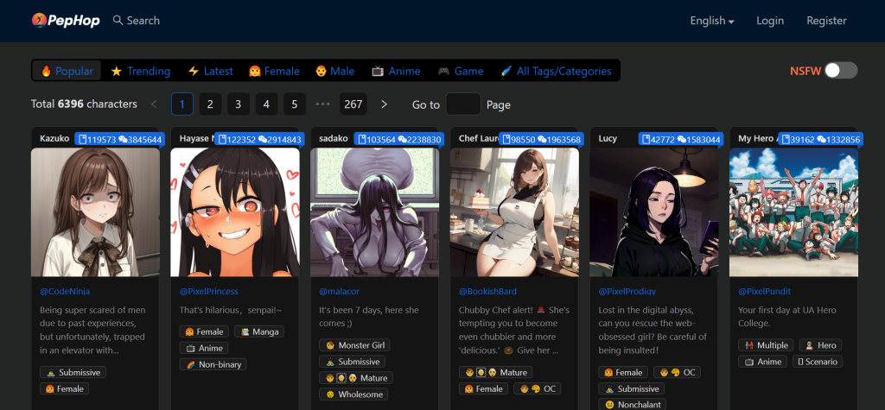Click Anime tag on Hayase card
The image size is (885, 410).
pyautogui.click(x=204, y=348)
